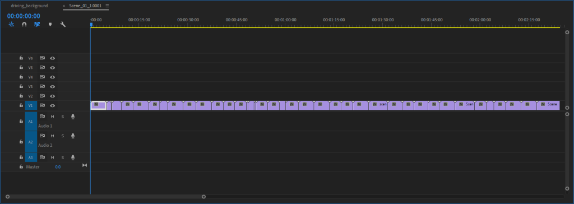Click the 00:00:00:00 playhead timecode field
The height and width of the screenshot is (204, 574).
tap(24, 16)
